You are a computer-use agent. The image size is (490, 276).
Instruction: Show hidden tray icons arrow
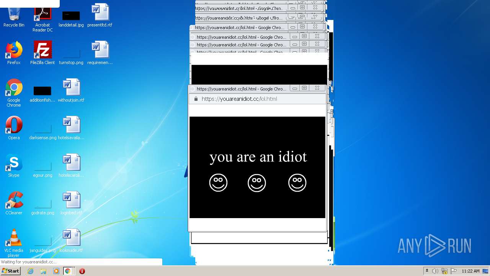click(427, 271)
